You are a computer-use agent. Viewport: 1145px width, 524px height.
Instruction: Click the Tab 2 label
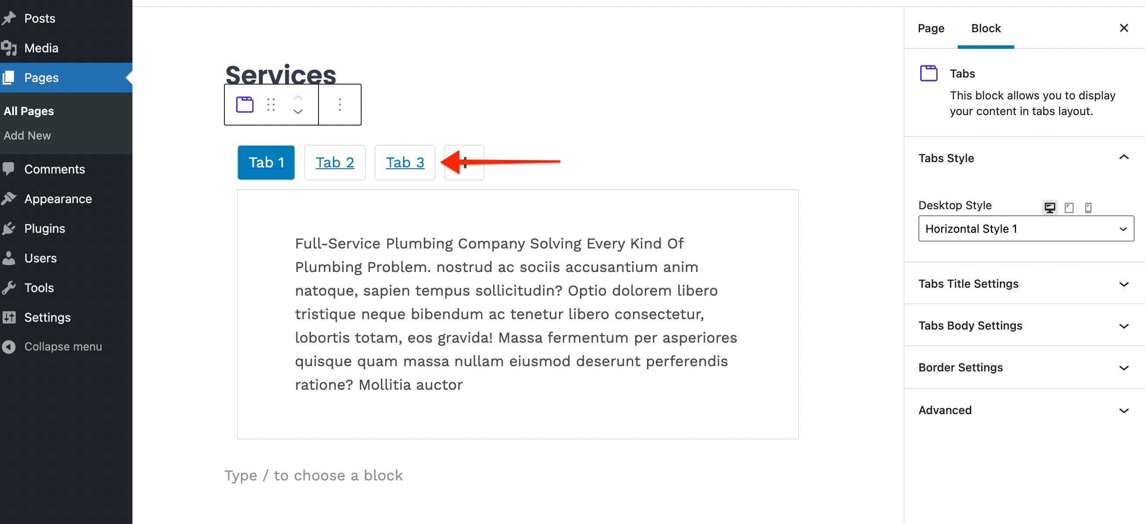(x=335, y=162)
